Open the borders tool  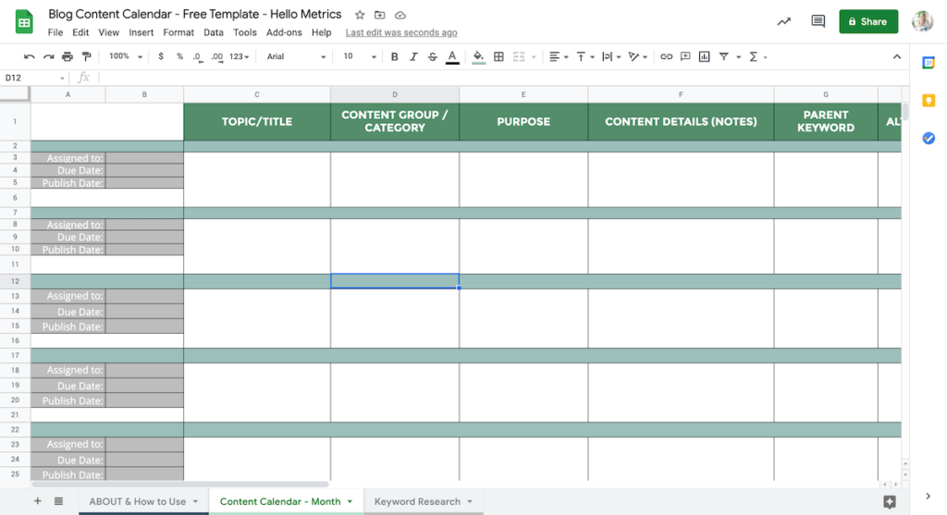(x=498, y=56)
